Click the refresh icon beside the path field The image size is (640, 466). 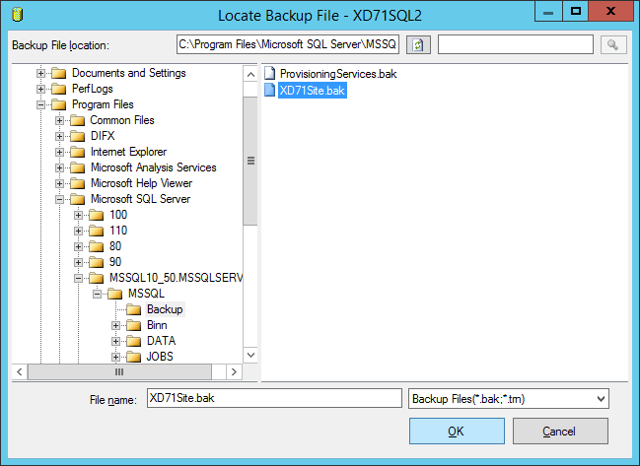click(418, 45)
